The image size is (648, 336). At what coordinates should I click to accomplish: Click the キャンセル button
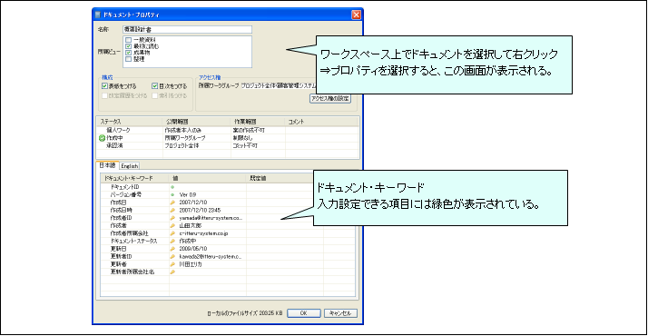[340, 313]
